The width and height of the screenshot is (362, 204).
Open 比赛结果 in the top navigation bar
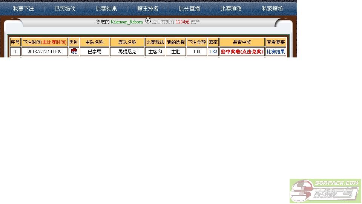tap(106, 8)
